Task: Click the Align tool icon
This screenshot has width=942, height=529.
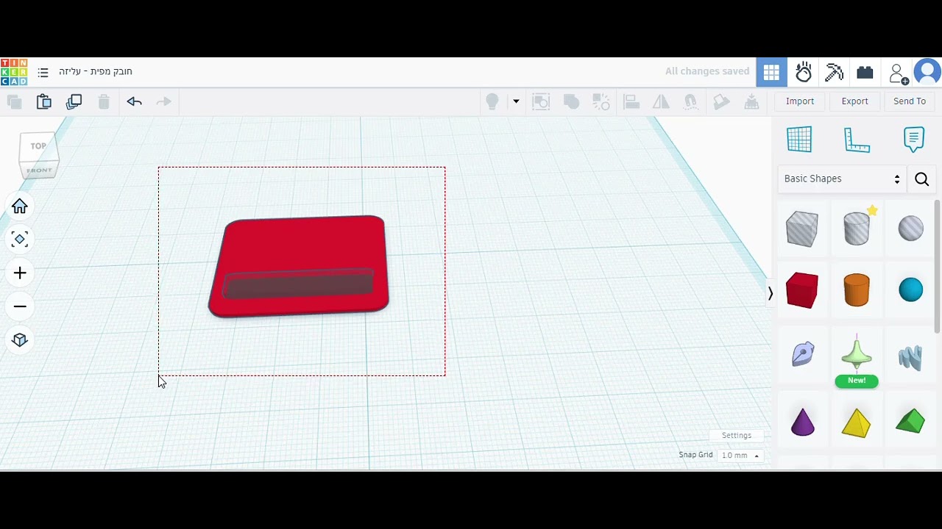Action: pos(631,101)
